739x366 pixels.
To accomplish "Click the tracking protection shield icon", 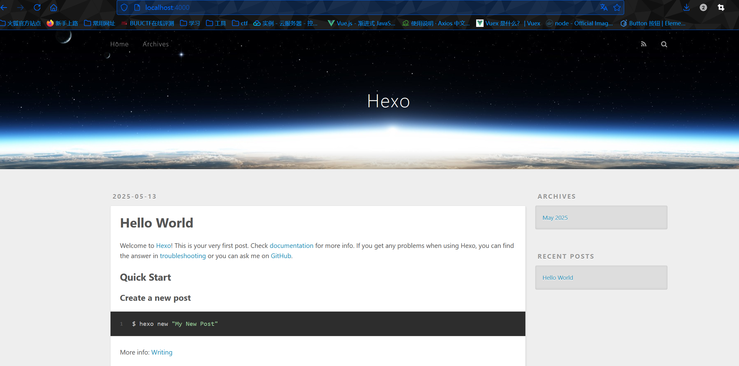I will point(124,7).
